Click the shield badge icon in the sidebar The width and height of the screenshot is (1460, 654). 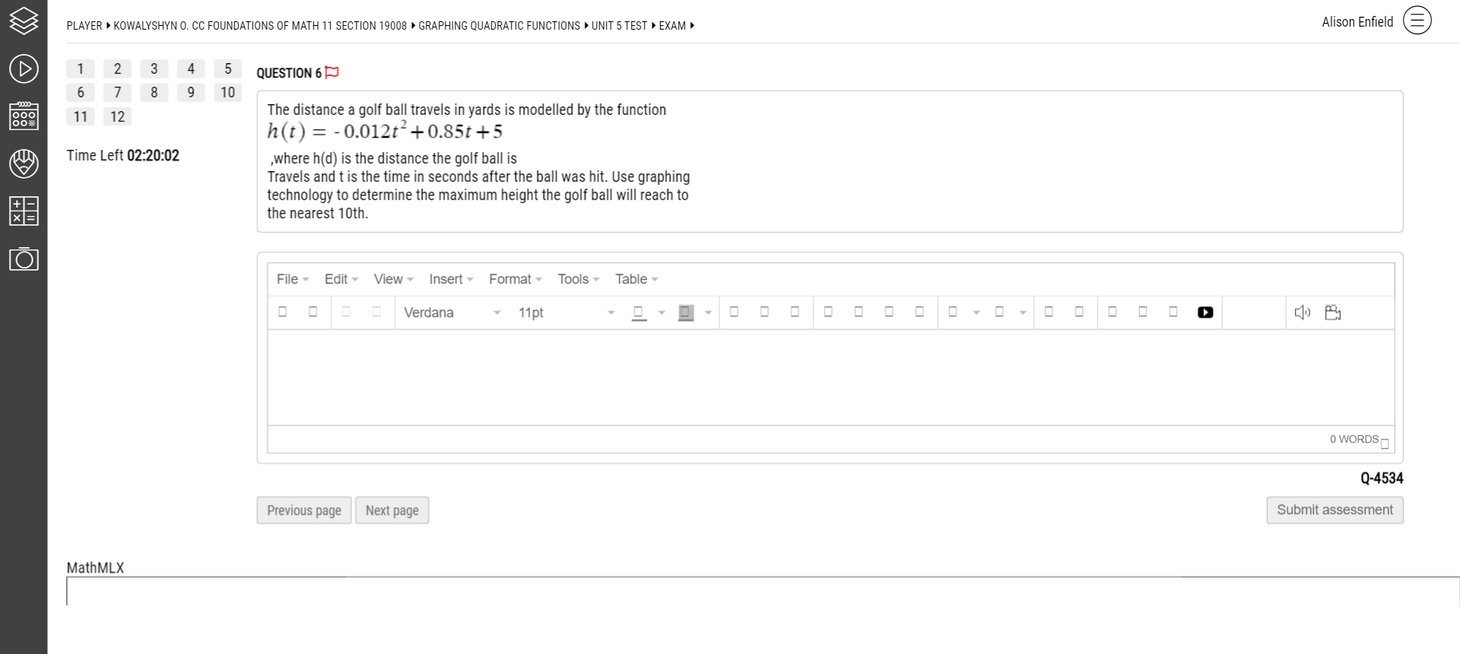[x=24, y=163]
